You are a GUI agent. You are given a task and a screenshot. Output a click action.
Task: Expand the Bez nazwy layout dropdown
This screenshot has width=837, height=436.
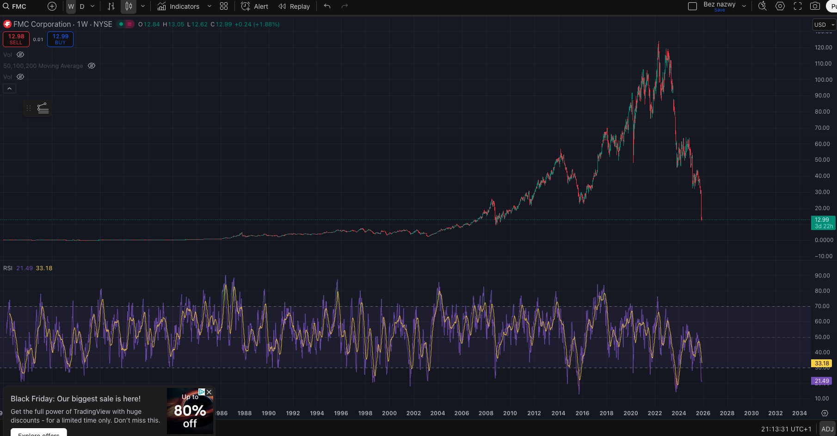[744, 6]
